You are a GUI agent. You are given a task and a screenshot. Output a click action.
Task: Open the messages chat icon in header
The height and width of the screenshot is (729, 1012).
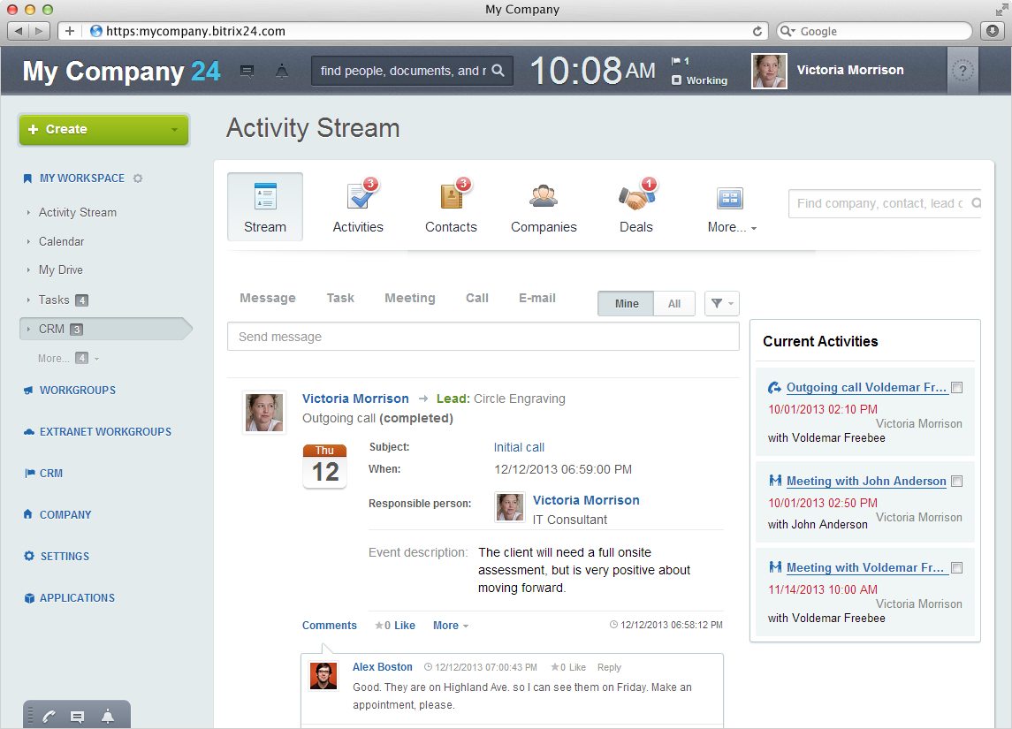coord(247,72)
